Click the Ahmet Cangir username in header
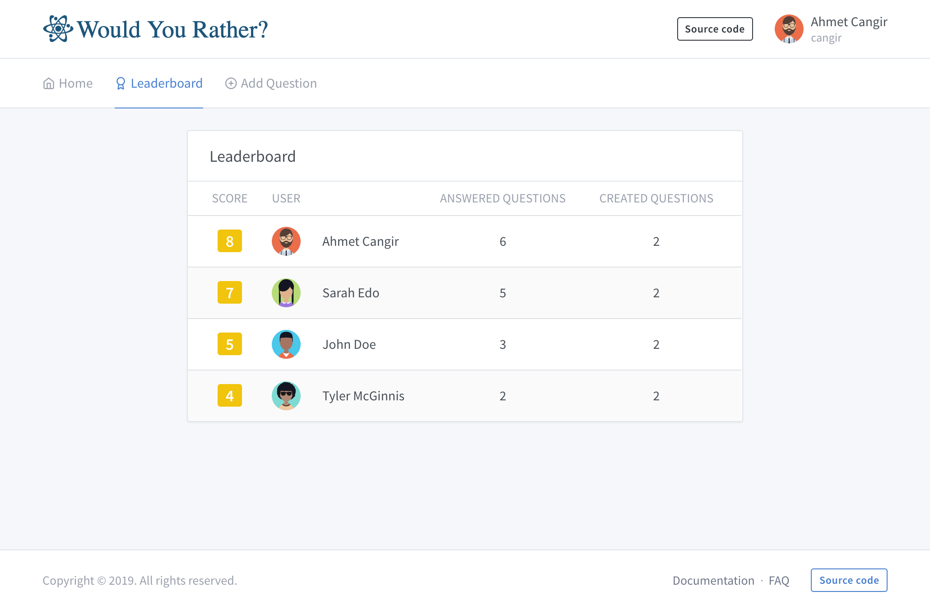This screenshot has height=610, width=930. tap(849, 22)
